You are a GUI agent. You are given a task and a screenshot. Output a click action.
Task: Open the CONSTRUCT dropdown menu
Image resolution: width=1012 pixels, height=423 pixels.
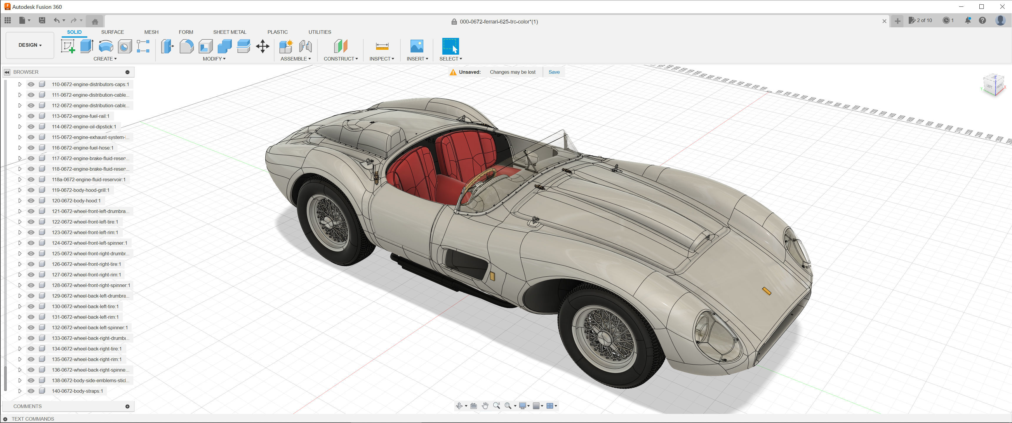[341, 59]
